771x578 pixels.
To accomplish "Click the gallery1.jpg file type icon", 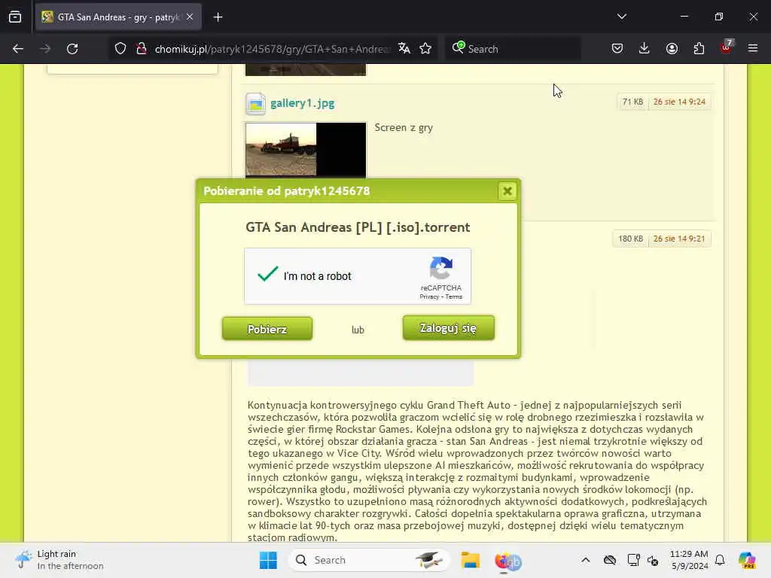I will (x=256, y=104).
